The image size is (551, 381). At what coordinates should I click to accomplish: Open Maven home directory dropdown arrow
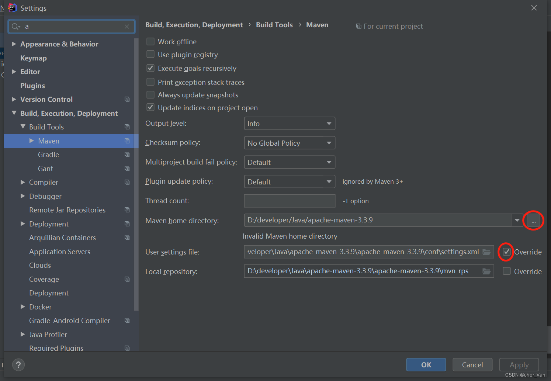[517, 220]
